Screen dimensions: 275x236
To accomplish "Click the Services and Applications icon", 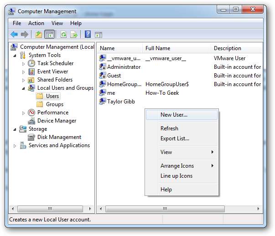I will [x=23, y=145].
